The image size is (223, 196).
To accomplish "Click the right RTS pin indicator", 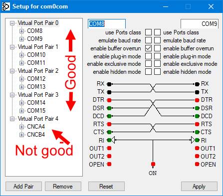I will 197,124.
